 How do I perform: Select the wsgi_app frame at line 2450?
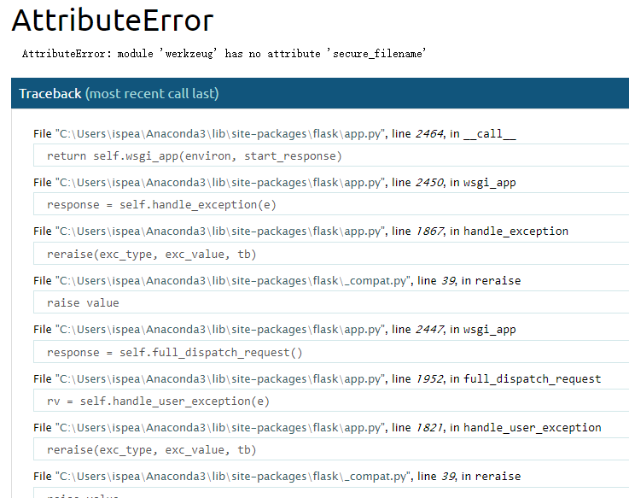tap(274, 183)
